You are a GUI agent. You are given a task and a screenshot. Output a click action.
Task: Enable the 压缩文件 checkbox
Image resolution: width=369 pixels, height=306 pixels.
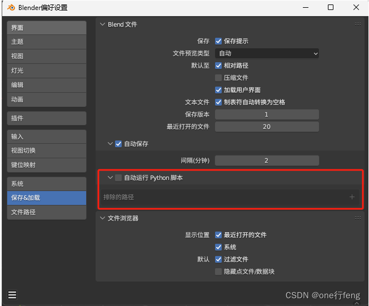click(218, 78)
